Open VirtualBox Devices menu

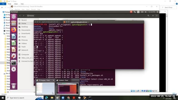[33, 9]
